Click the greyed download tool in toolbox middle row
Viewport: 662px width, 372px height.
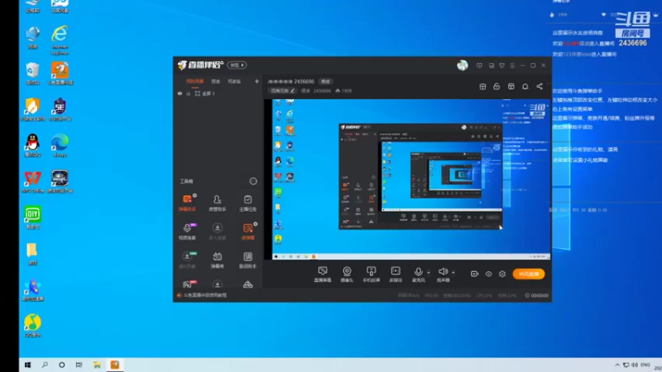click(x=217, y=231)
